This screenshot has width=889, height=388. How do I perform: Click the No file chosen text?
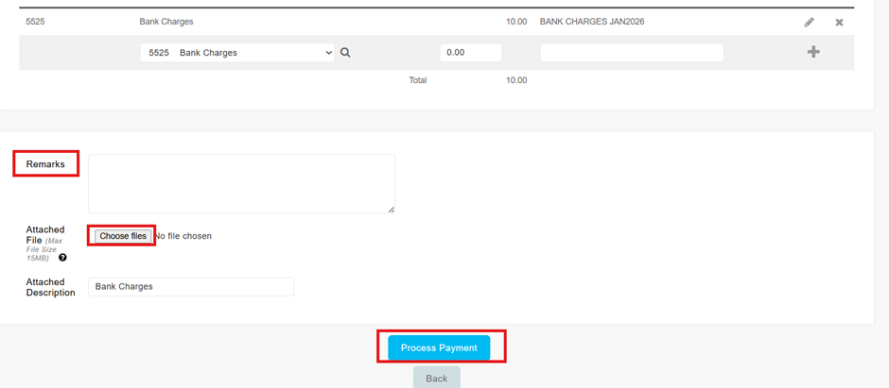coord(183,236)
